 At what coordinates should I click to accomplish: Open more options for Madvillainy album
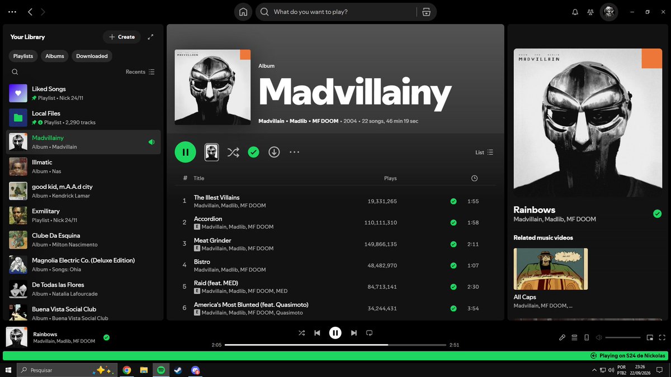click(295, 152)
